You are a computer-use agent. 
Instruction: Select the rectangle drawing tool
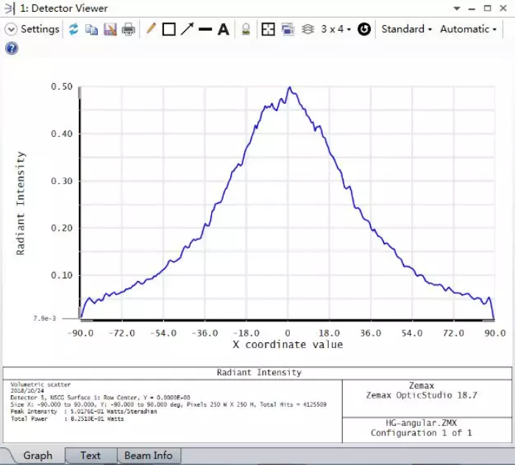click(x=168, y=29)
